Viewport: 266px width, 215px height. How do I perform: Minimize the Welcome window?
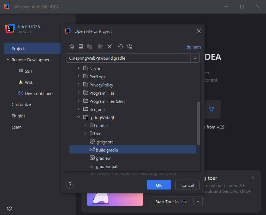[226, 7]
